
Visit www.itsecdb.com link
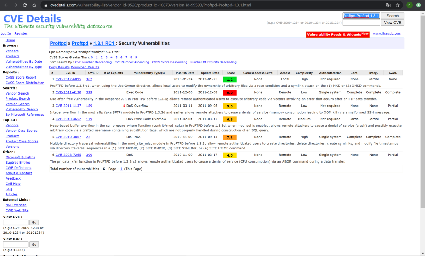point(387,34)
